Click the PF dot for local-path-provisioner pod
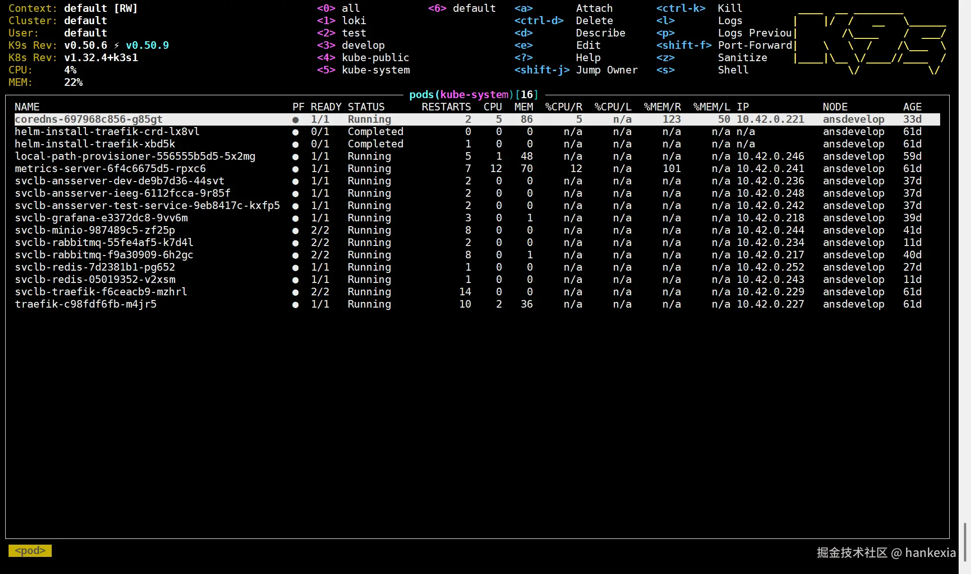This screenshot has height=574, width=971. (295, 157)
